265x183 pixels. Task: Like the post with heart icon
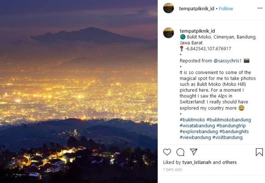tap(167, 152)
